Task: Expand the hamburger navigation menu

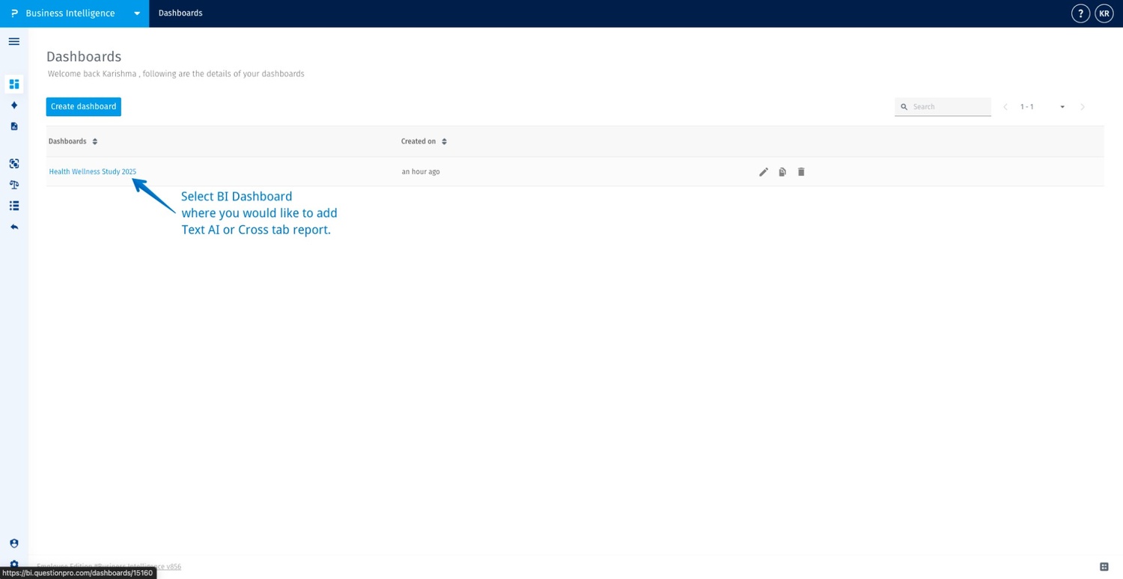Action: tap(13, 41)
